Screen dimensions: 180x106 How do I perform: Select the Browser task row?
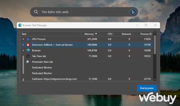[x=87, y=50]
